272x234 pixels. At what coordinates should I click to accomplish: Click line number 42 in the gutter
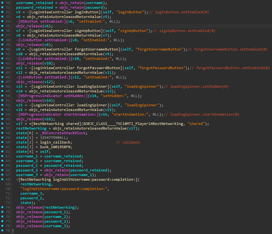click(8, 58)
